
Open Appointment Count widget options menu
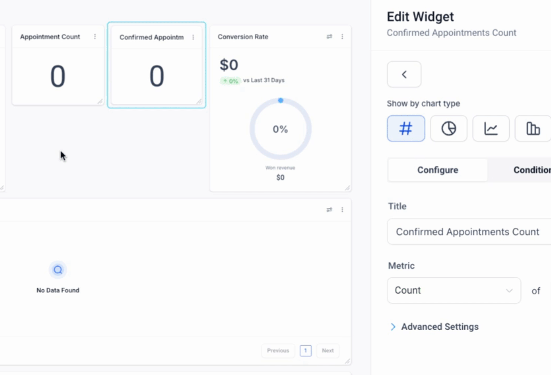95,37
